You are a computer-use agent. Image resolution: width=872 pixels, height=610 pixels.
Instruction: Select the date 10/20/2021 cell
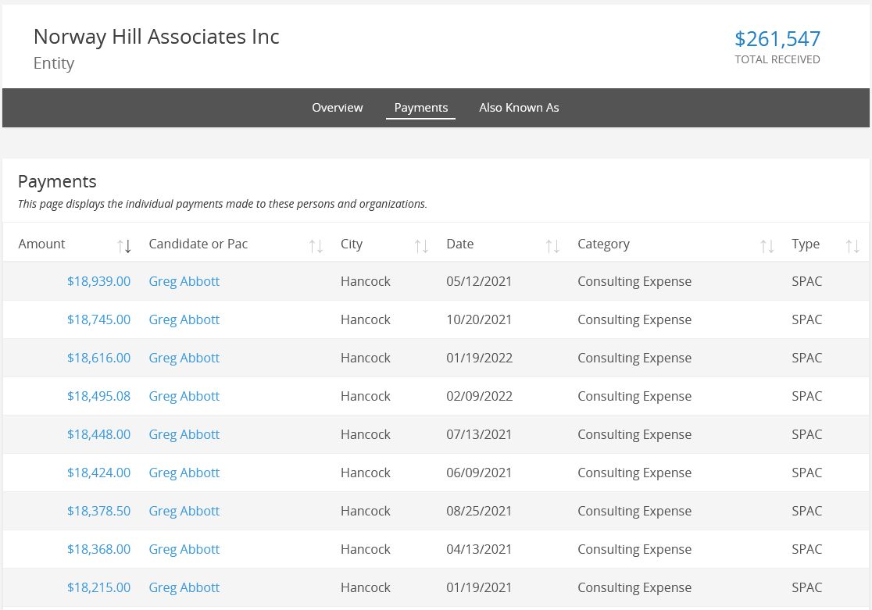pyautogui.click(x=479, y=319)
